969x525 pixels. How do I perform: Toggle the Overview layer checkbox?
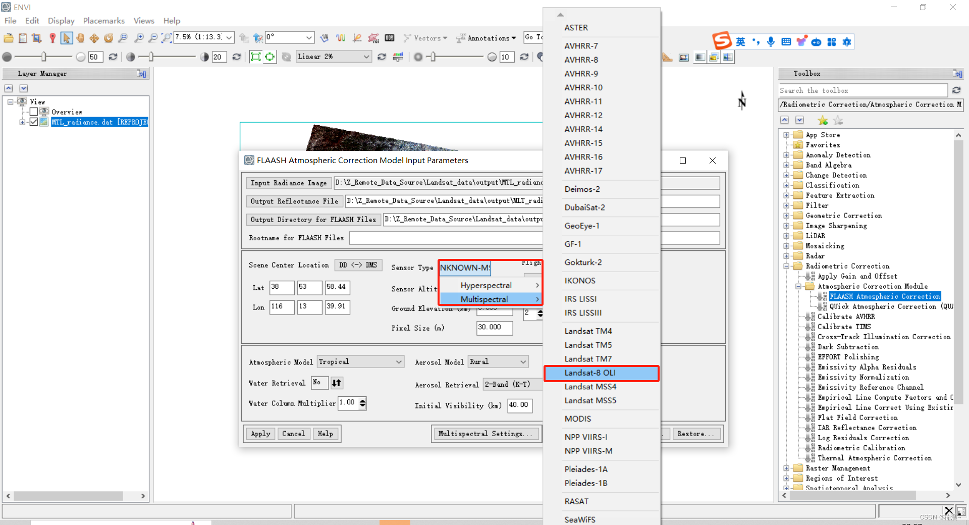34,112
